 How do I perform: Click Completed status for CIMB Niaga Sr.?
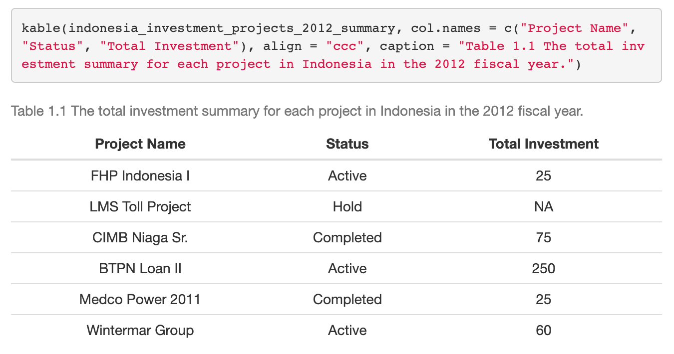(x=347, y=238)
